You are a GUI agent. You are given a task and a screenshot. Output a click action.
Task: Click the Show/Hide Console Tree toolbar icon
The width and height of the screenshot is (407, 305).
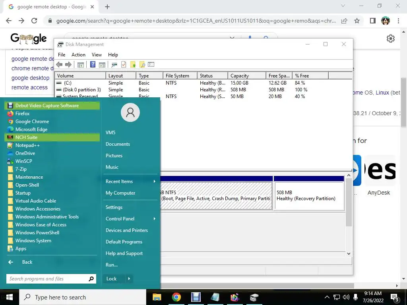tap(80, 65)
